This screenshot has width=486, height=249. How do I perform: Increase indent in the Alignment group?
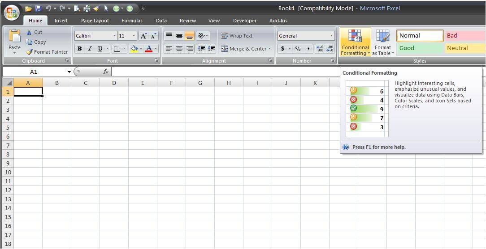211,48
